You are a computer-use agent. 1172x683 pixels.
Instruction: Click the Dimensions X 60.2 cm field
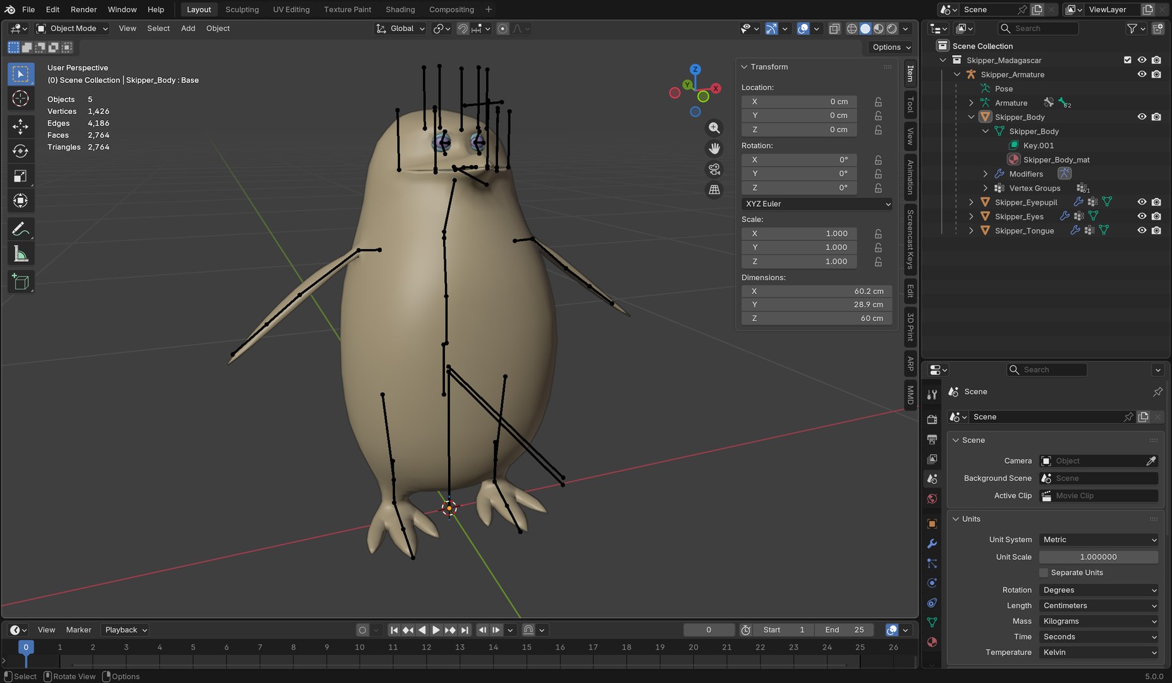pos(817,292)
